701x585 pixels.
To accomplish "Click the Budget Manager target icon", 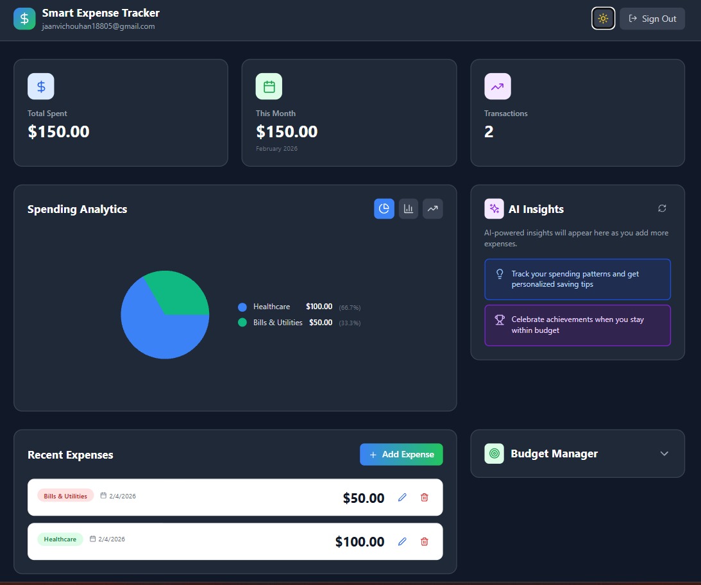I will coord(494,454).
